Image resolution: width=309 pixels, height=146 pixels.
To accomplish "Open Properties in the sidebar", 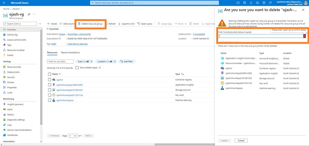I will click(x=12, y=87).
